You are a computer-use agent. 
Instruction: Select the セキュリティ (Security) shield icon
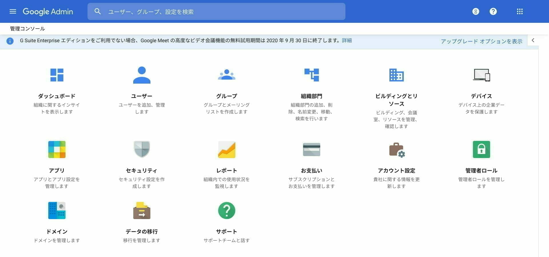[x=142, y=149]
